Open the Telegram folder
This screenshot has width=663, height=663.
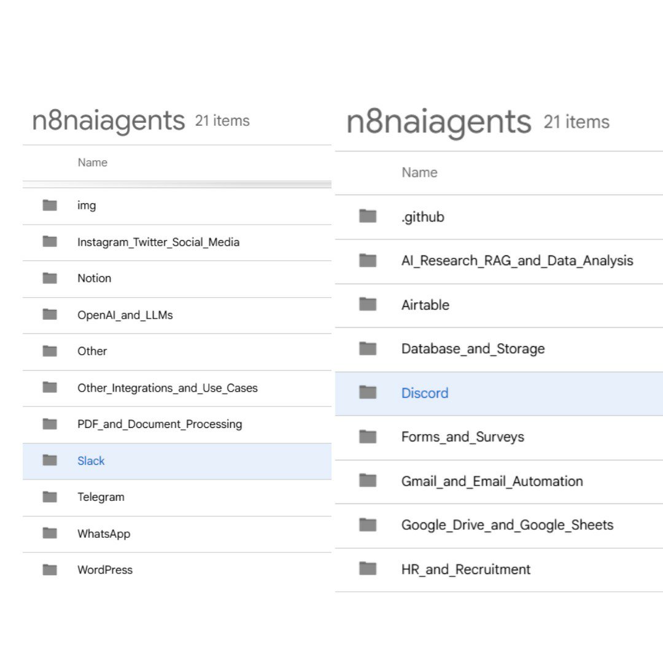click(x=101, y=497)
